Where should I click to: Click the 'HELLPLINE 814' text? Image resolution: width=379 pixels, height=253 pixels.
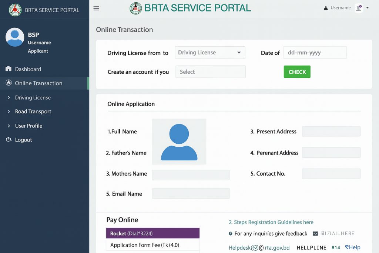point(318,248)
